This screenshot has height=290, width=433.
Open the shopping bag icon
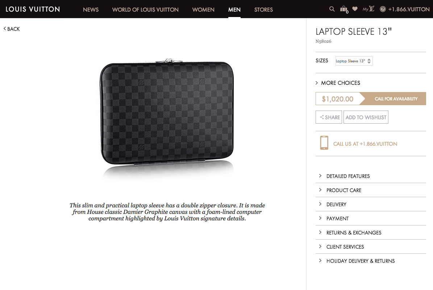click(344, 9)
